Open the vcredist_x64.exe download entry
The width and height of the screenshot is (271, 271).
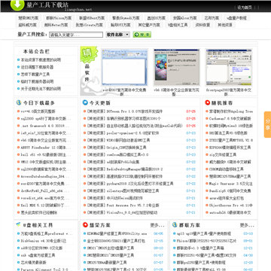tap(44, 198)
